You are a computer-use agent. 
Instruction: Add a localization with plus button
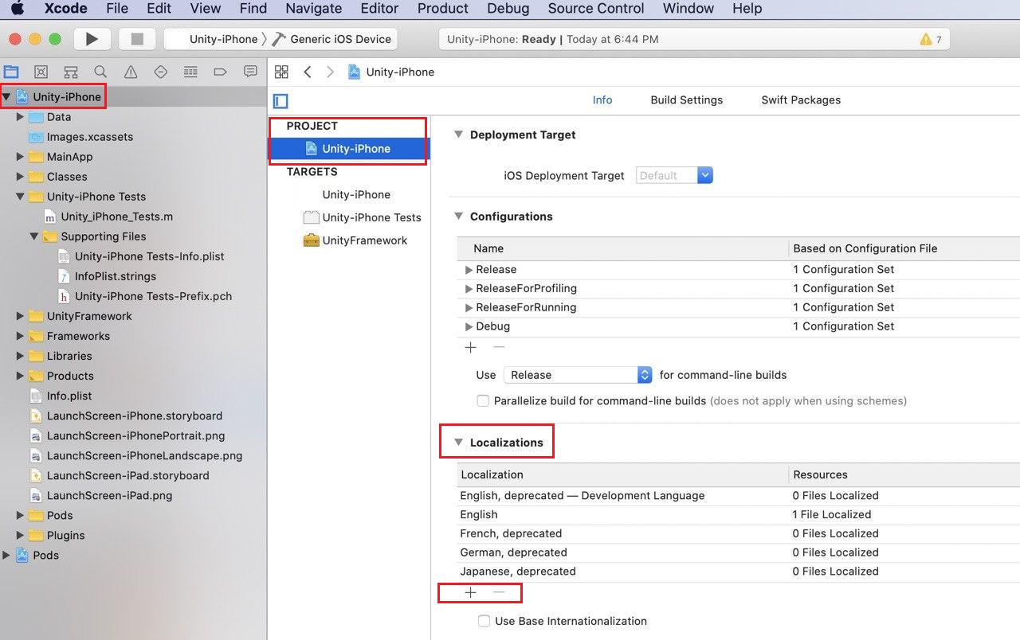coord(471,592)
